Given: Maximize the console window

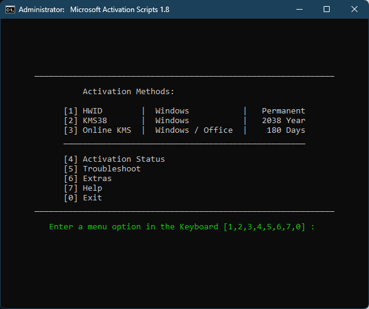Looking at the screenshot, I should coord(327,10).
